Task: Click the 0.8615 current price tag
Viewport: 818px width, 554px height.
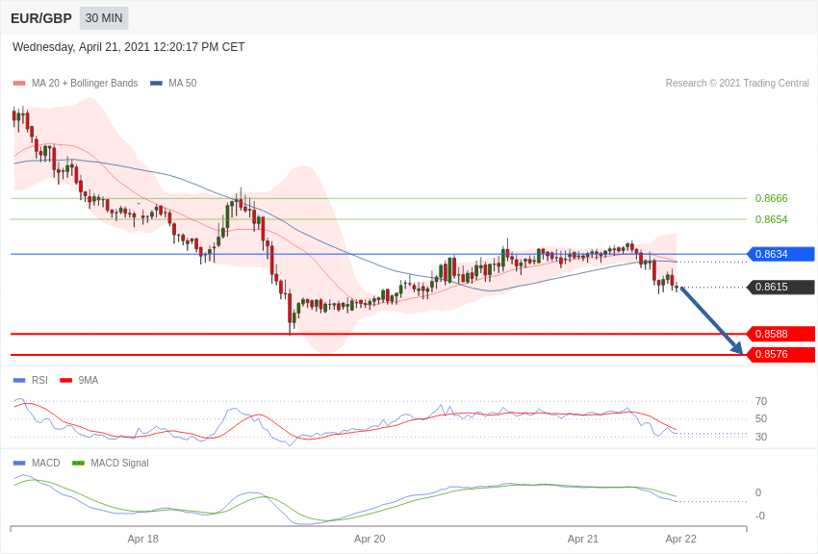Action: coord(780,288)
